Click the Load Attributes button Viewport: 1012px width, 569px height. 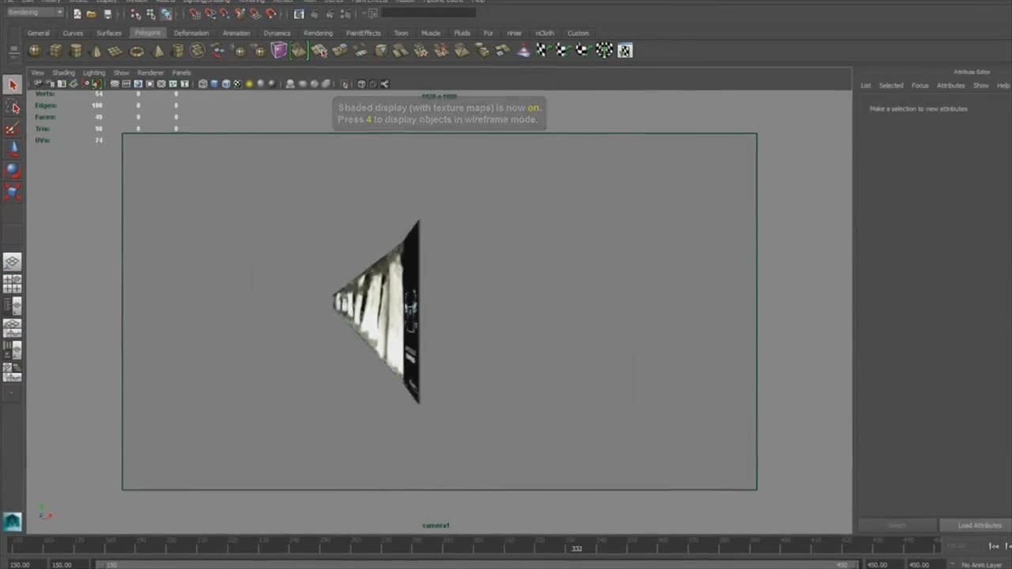pyautogui.click(x=980, y=526)
